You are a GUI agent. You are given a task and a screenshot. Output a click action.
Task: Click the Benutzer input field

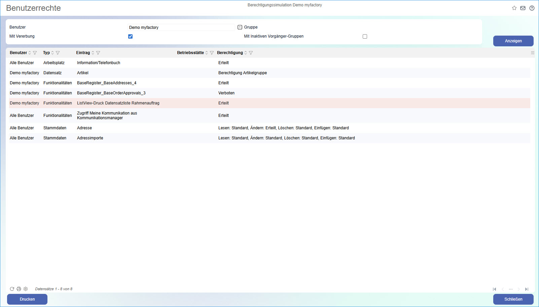click(181, 28)
